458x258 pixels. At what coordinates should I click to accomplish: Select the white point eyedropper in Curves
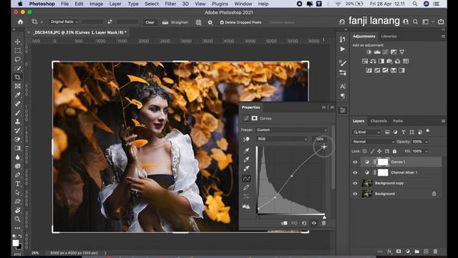pos(246,168)
